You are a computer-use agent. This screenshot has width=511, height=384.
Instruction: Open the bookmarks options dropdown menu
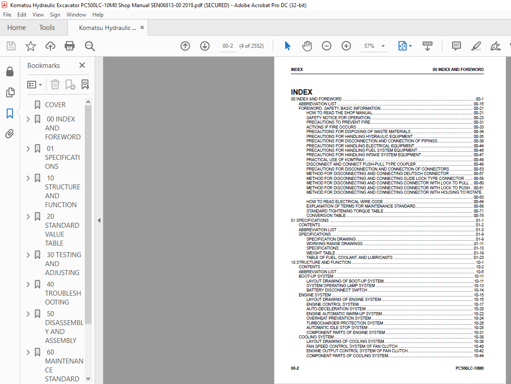(34, 85)
